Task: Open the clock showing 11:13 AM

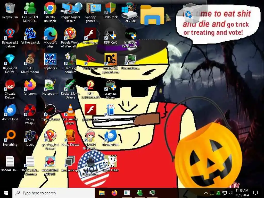Action: (x=242, y=193)
